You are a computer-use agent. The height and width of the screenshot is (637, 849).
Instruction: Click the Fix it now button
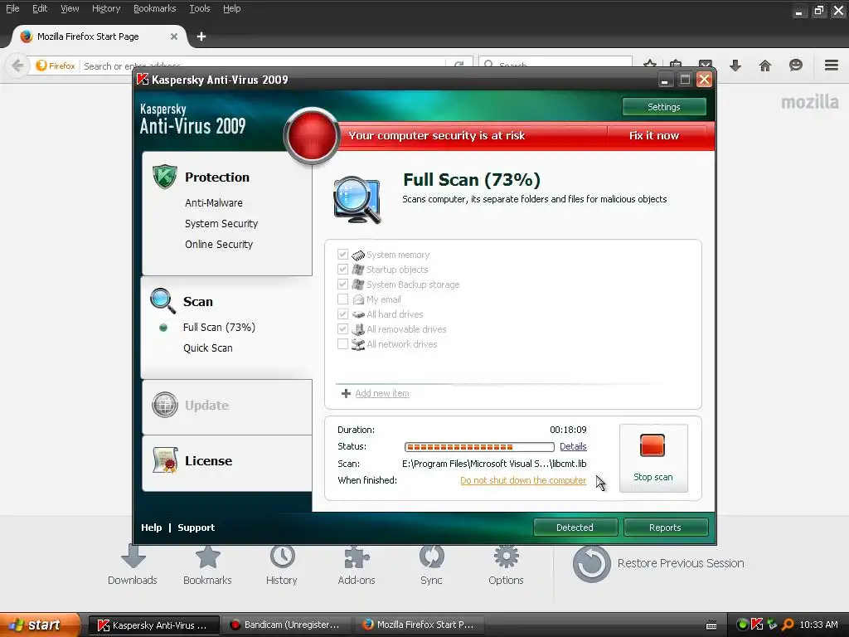(x=654, y=135)
